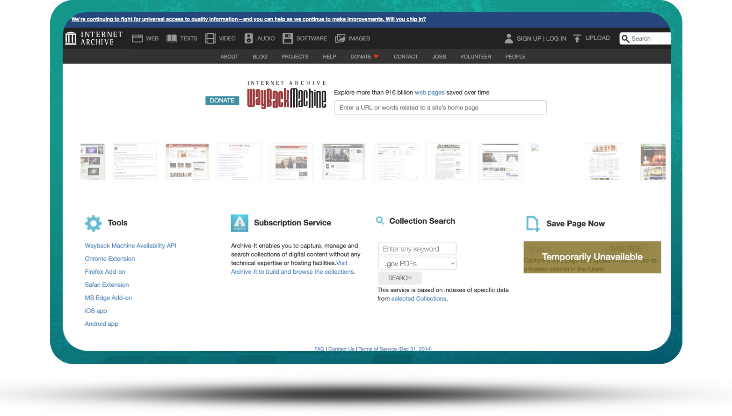732x416 pixels.
Task: Open the universal access donation banner link
Action: pyautogui.click(x=248, y=19)
